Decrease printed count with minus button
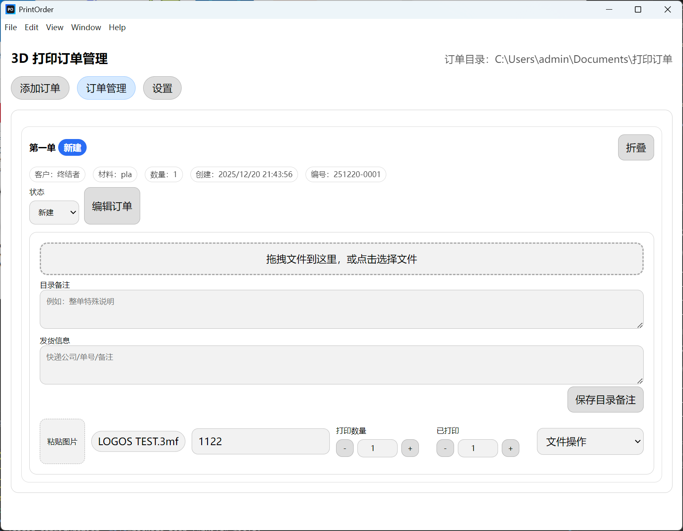Screen dimensions: 683x531 [x=445, y=448]
